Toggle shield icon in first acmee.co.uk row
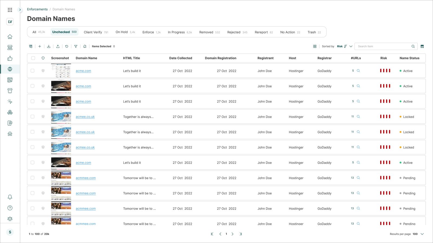Screen dimensions: 433x243 pos(43,117)
